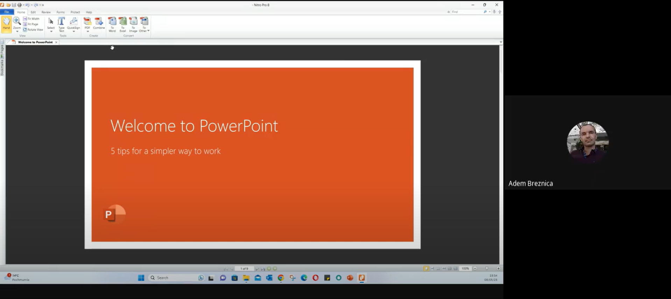Click the Find magnifier icon

point(485,12)
